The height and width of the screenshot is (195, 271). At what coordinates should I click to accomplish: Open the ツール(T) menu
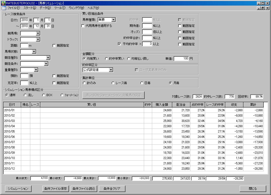(x=60, y=8)
